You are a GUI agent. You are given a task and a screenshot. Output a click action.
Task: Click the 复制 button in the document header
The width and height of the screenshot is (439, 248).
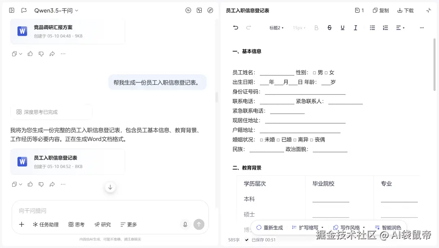pos(381,10)
